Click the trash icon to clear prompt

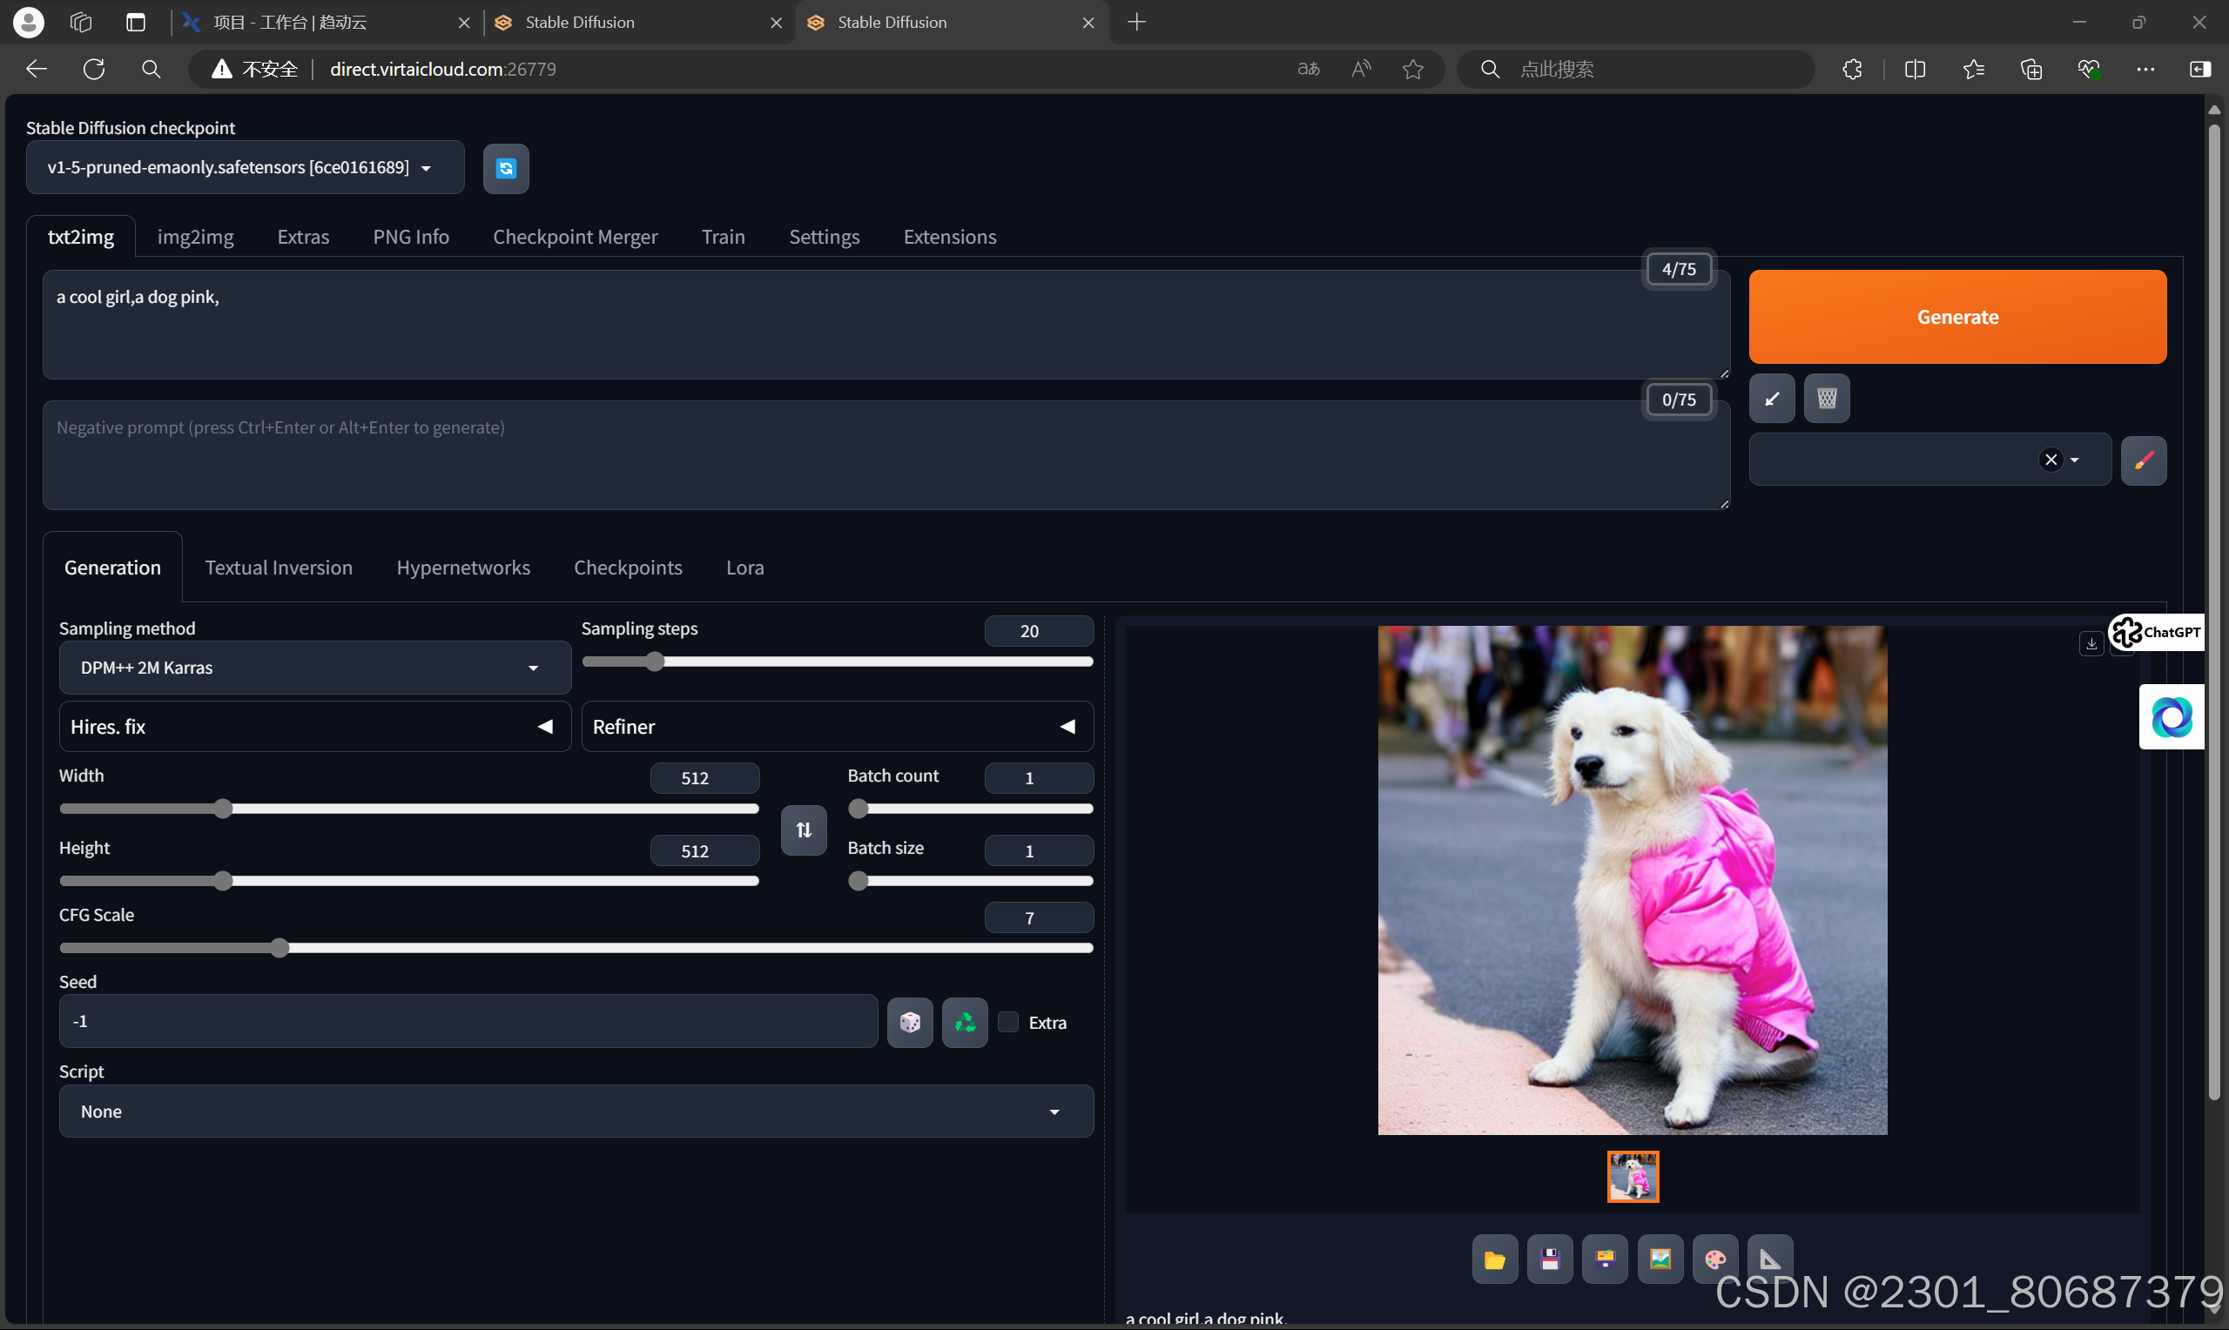pyautogui.click(x=1826, y=398)
